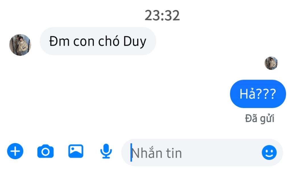The image size is (292, 170).
Task: Start voice recording with the microphone icon
Action: click(106, 151)
